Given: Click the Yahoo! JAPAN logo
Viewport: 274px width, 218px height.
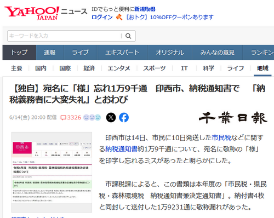Looking at the screenshot, I should pyautogui.click(x=32, y=13).
